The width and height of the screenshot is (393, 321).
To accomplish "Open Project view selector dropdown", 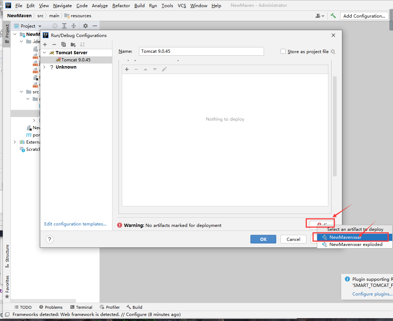I will click(x=28, y=26).
